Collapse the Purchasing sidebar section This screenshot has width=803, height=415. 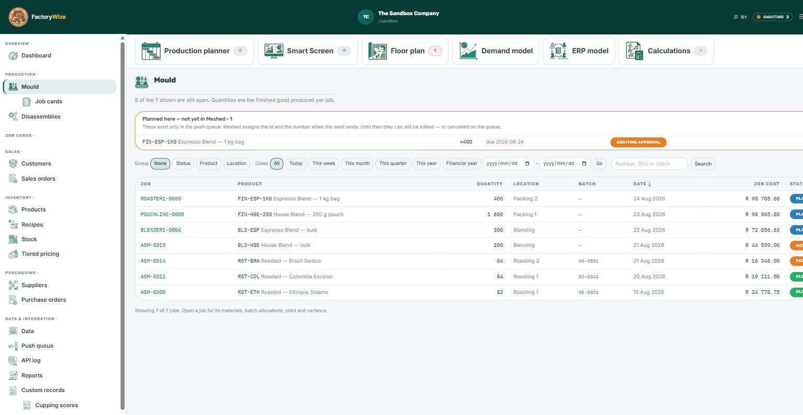tap(22, 273)
